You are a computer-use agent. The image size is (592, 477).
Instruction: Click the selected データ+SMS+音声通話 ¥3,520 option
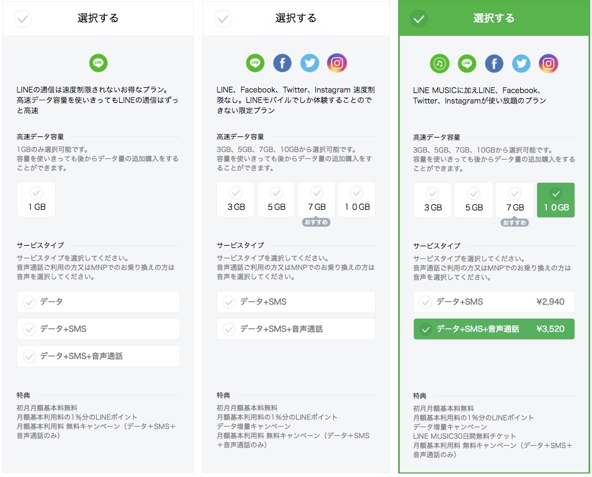pyautogui.click(x=494, y=329)
